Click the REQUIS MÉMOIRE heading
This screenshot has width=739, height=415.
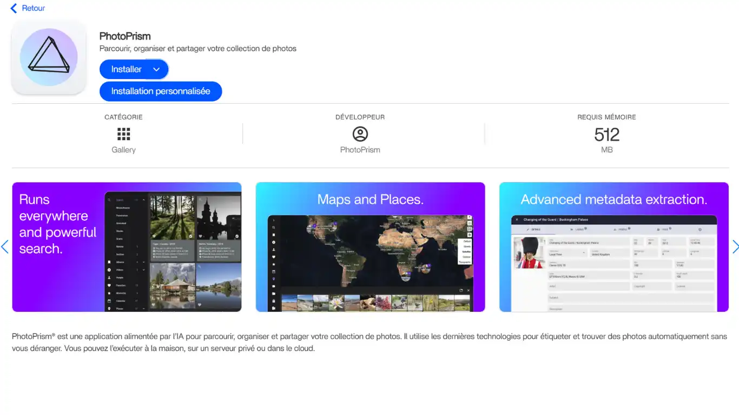tap(606, 117)
